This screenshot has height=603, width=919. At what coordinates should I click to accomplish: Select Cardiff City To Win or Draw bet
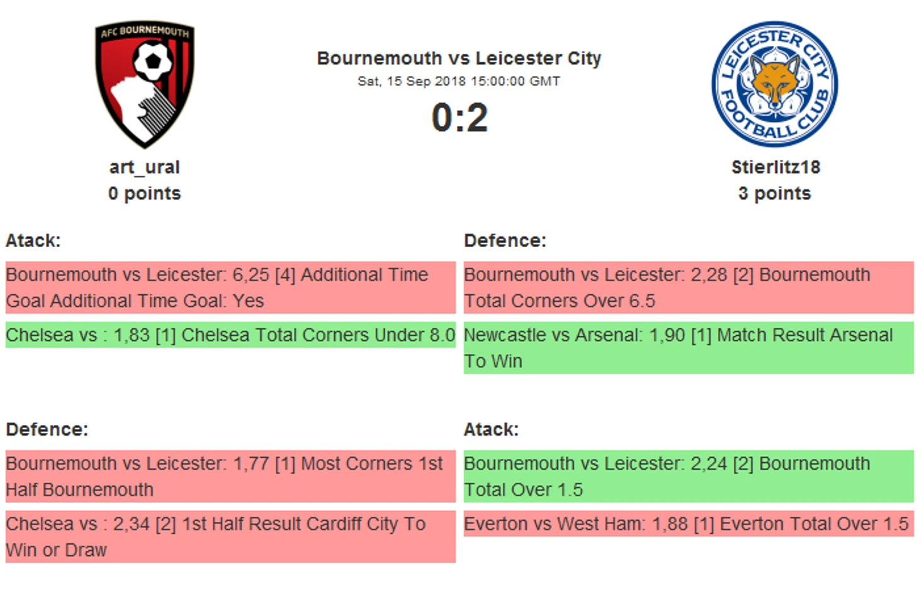(x=230, y=536)
